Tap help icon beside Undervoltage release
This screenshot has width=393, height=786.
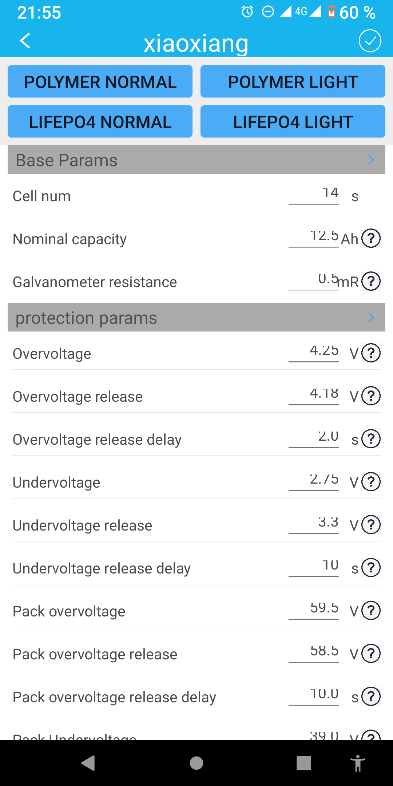pyautogui.click(x=371, y=525)
